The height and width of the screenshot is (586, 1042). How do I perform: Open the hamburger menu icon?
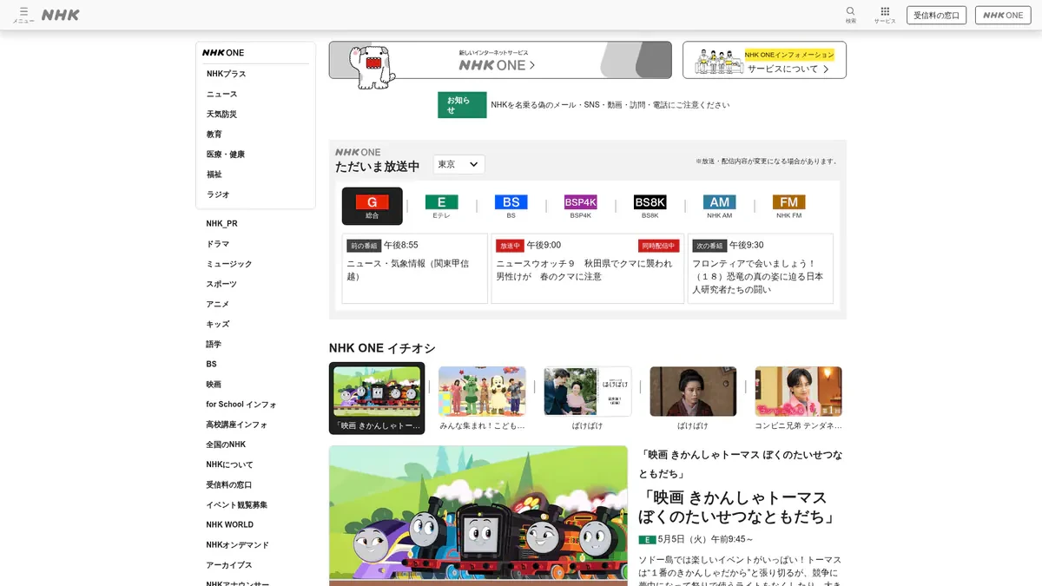tap(23, 15)
